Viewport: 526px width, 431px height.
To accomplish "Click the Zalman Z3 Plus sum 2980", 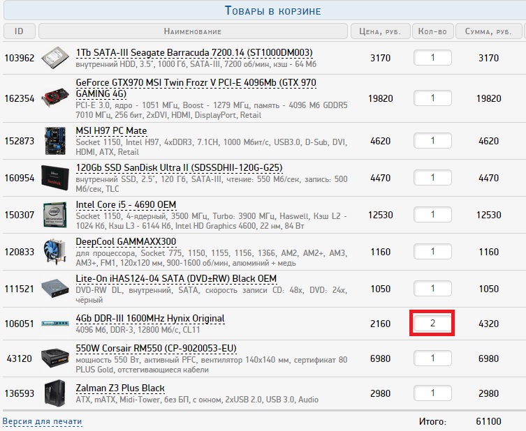I will pos(488,393).
